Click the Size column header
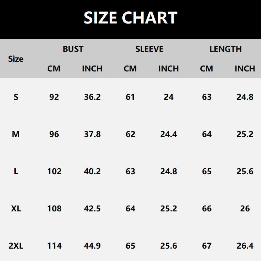The width and height of the screenshot is (261, 261). pyautogui.click(x=16, y=59)
